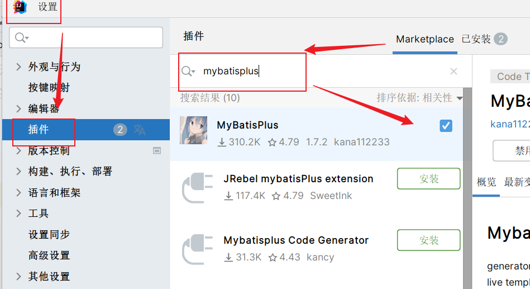Click MyBatisPlus star rating icon
Viewport: 530px width, 289px height.
(272, 142)
